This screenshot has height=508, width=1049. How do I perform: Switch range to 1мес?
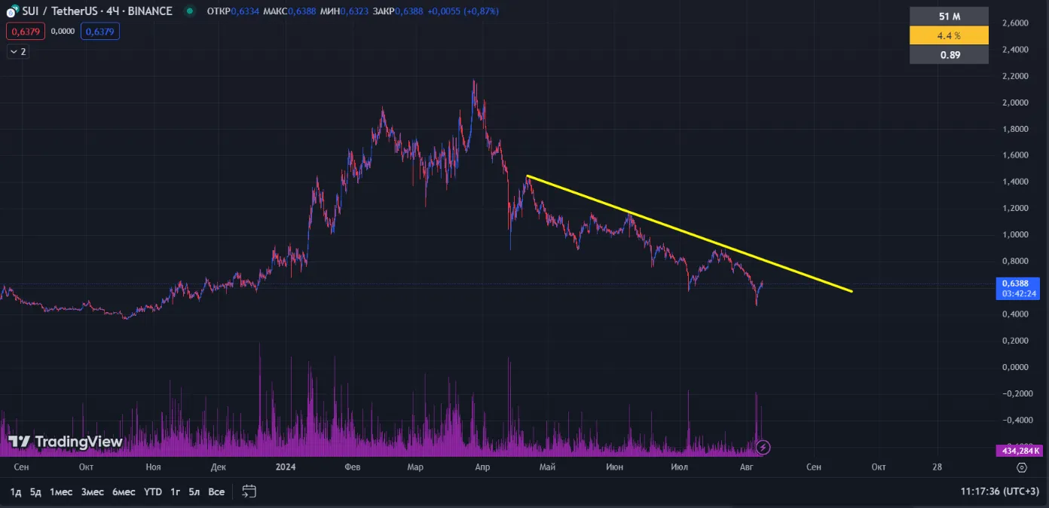(61, 491)
